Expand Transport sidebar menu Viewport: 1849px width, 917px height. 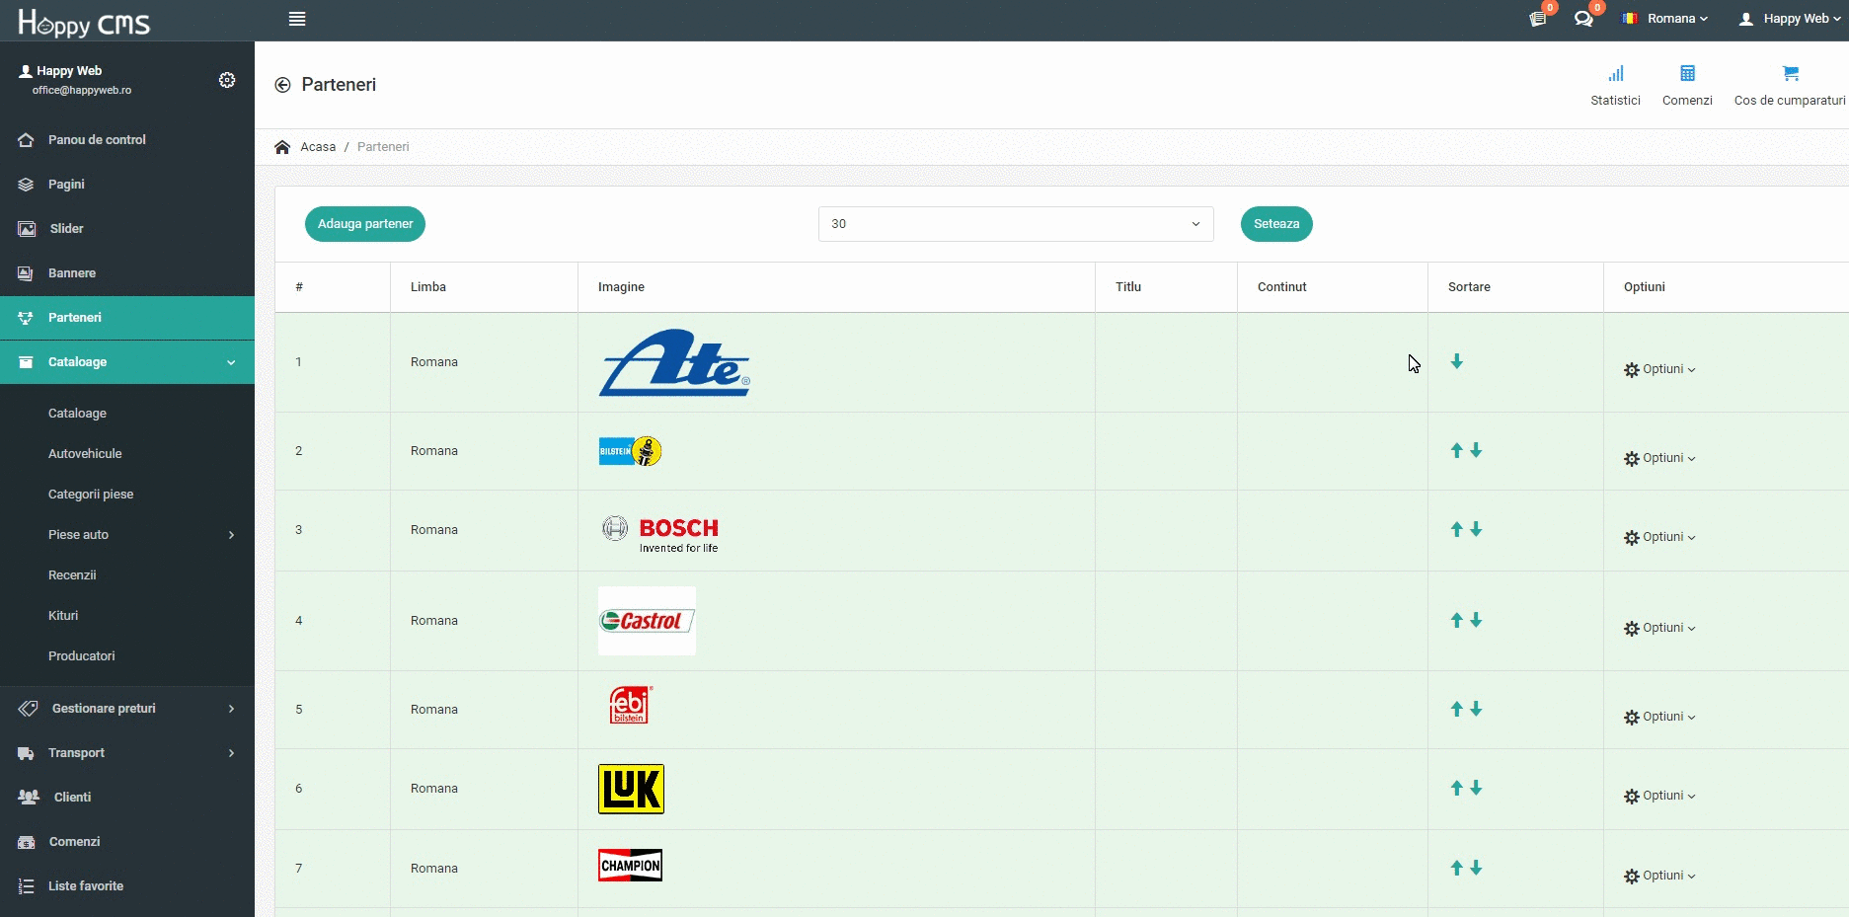coord(127,753)
